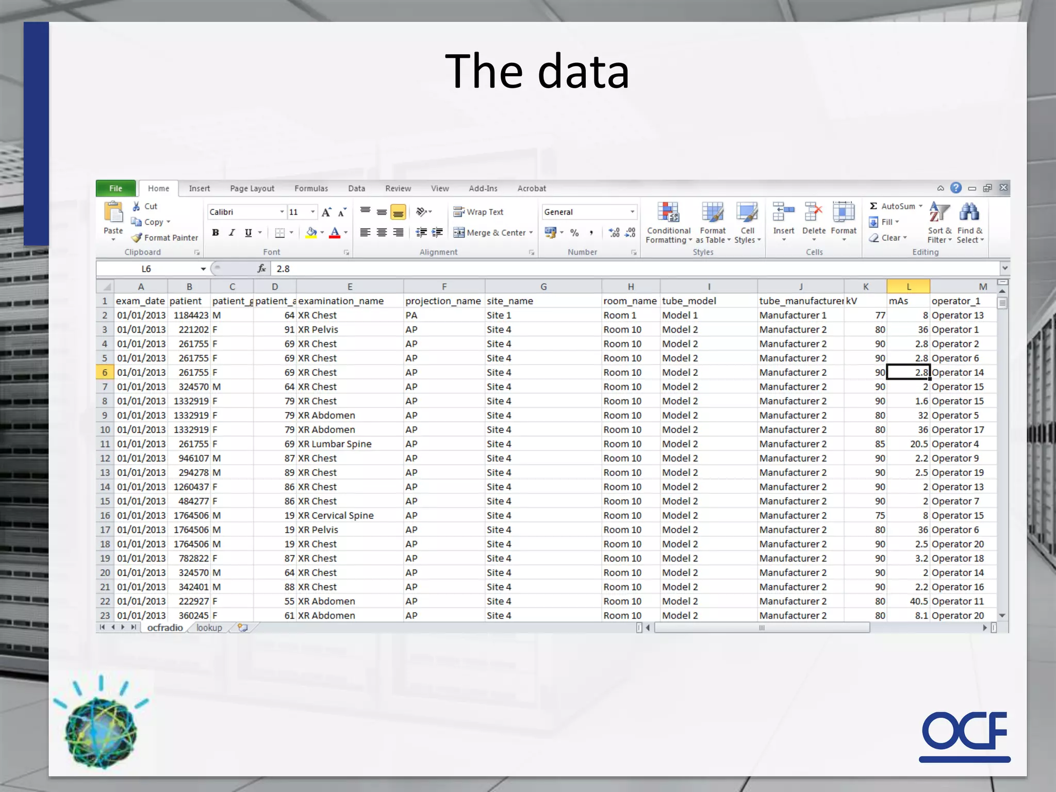This screenshot has width=1056, height=792.
Task: Expand the font size 11 dropdown
Action: tap(312, 212)
